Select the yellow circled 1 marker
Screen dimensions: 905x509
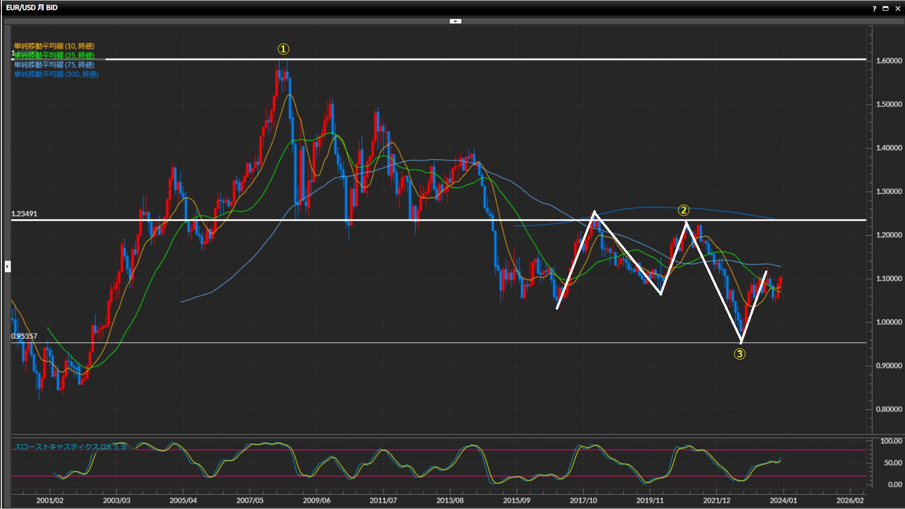[x=283, y=49]
